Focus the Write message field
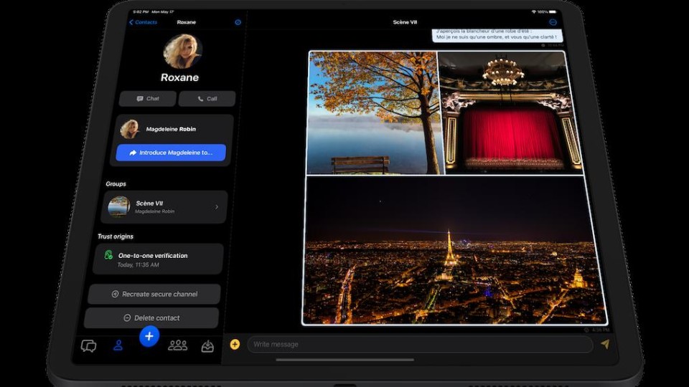This screenshot has height=387, width=689. pyautogui.click(x=420, y=345)
